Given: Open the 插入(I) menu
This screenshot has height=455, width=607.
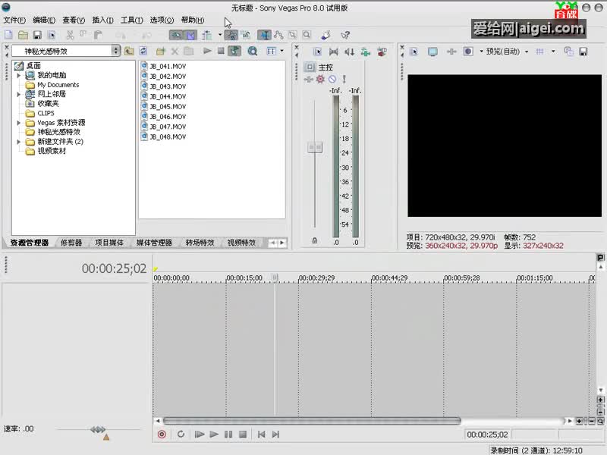Looking at the screenshot, I should pos(102,20).
